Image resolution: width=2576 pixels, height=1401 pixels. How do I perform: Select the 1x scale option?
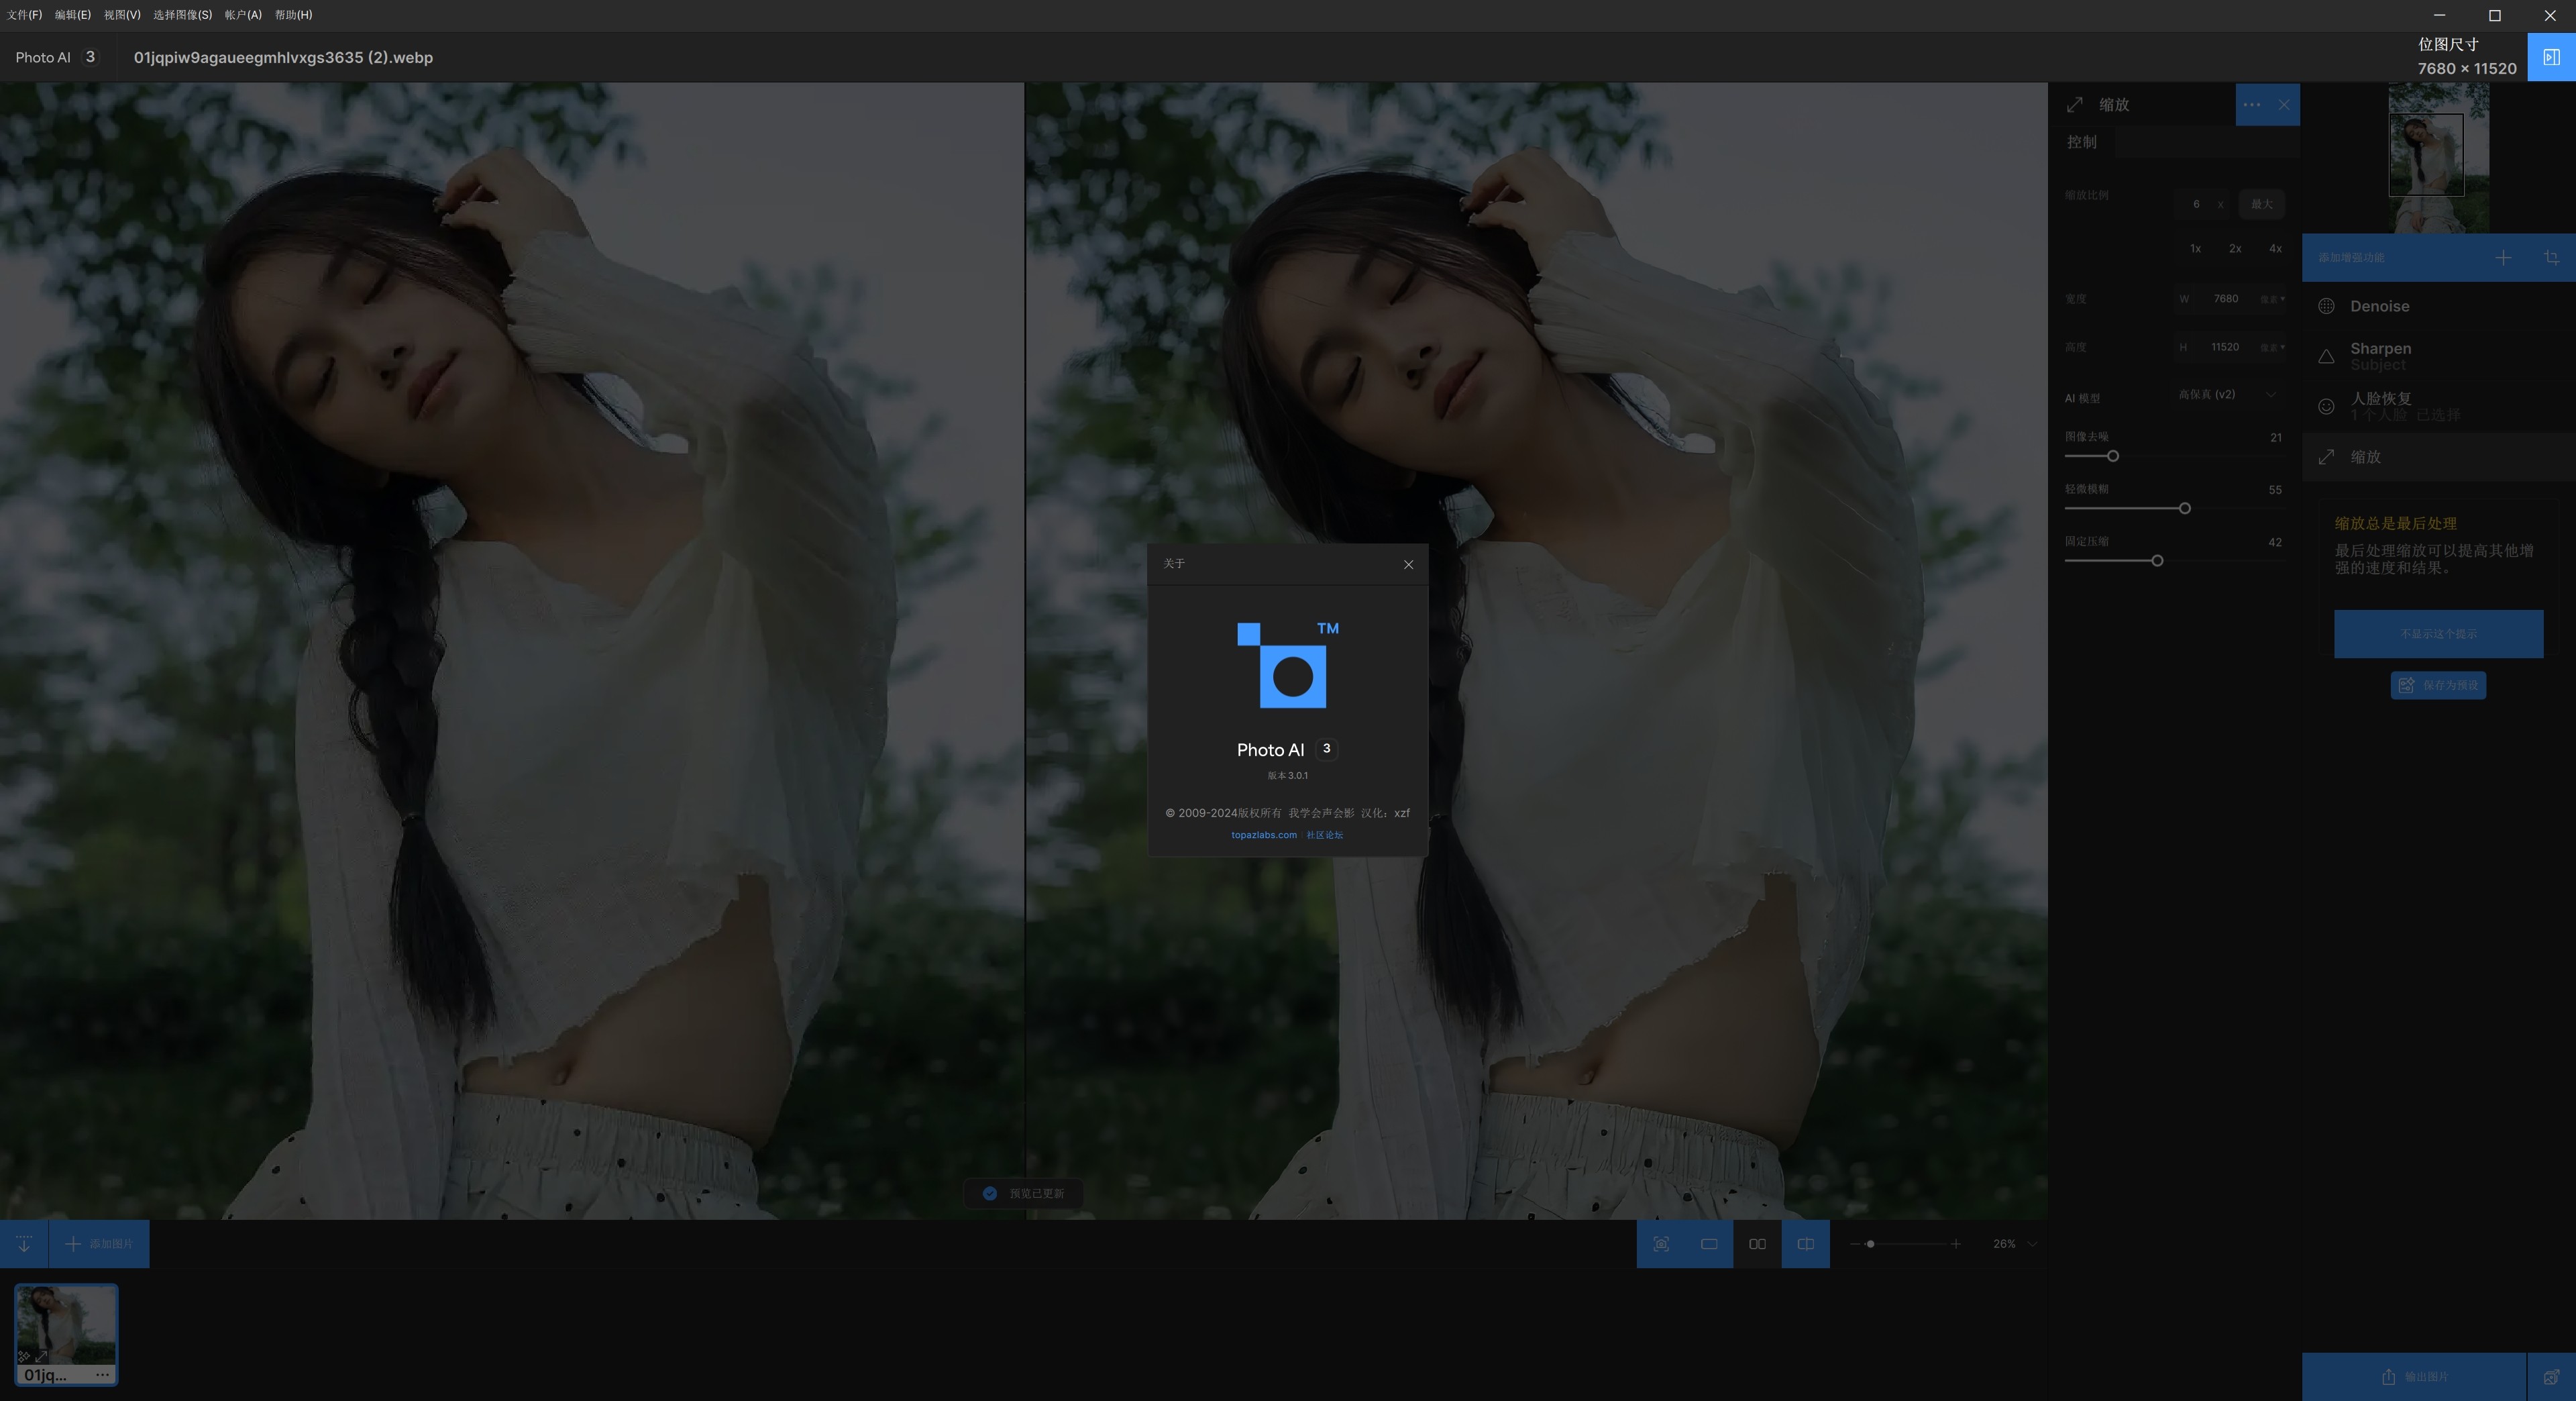point(2195,249)
